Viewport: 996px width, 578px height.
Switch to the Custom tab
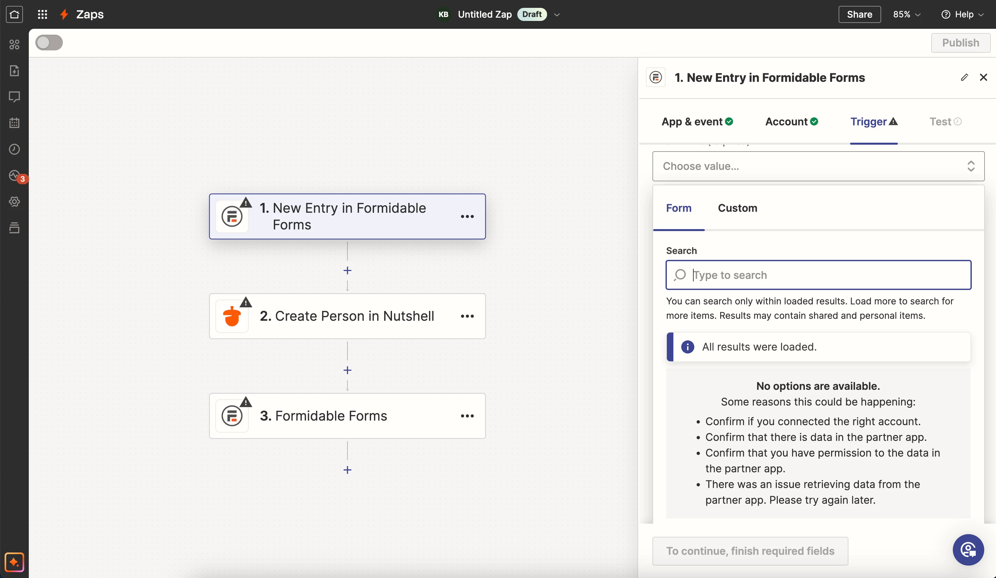tap(737, 208)
